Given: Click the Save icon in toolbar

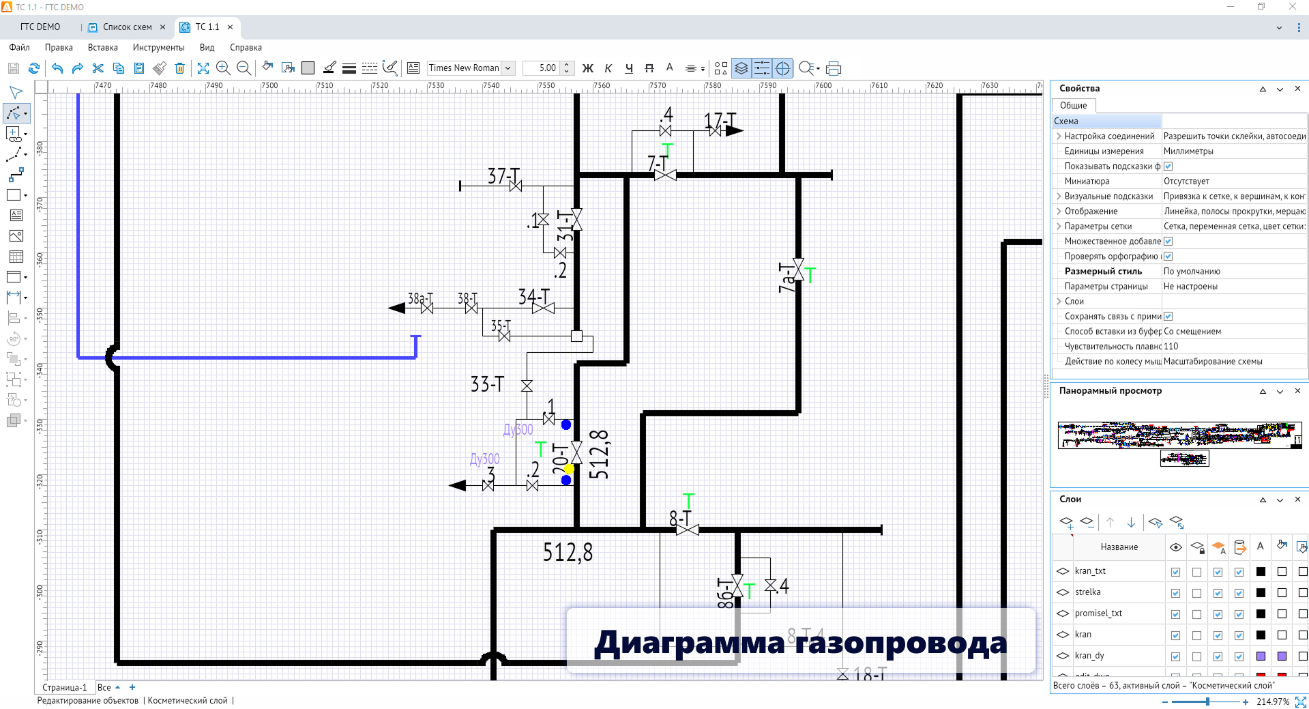Looking at the screenshot, I should coord(13,68).
